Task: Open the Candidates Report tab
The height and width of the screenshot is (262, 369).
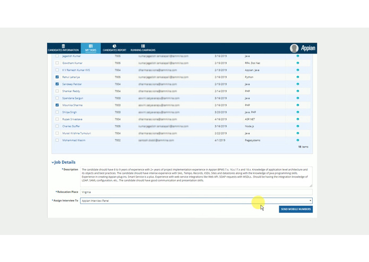Action: [x=114, y=48]
